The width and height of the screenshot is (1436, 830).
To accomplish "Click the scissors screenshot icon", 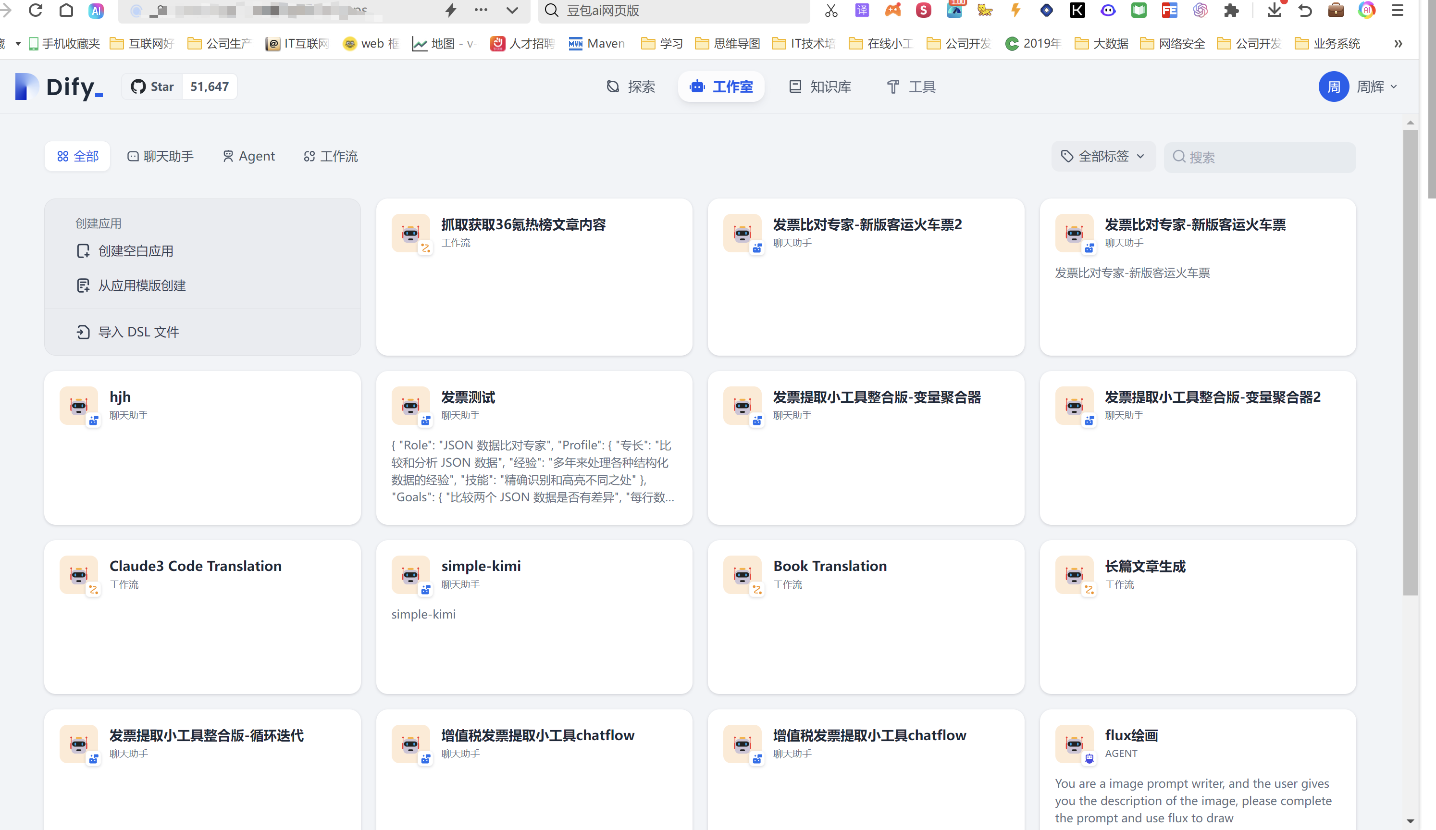I will [x=831, y=10].
